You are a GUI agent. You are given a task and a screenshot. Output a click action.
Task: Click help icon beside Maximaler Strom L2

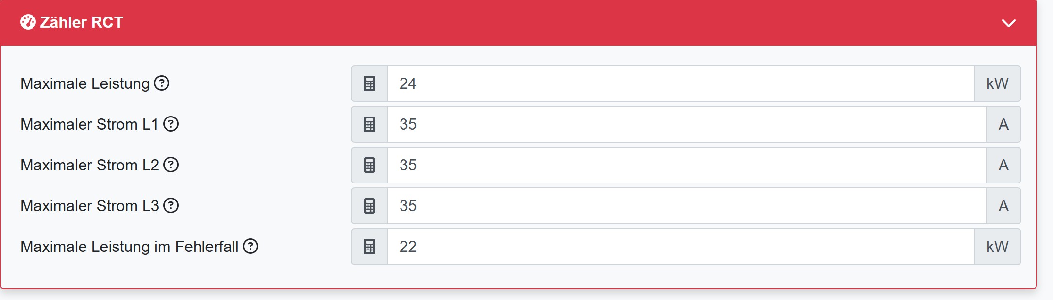(171, 165)
